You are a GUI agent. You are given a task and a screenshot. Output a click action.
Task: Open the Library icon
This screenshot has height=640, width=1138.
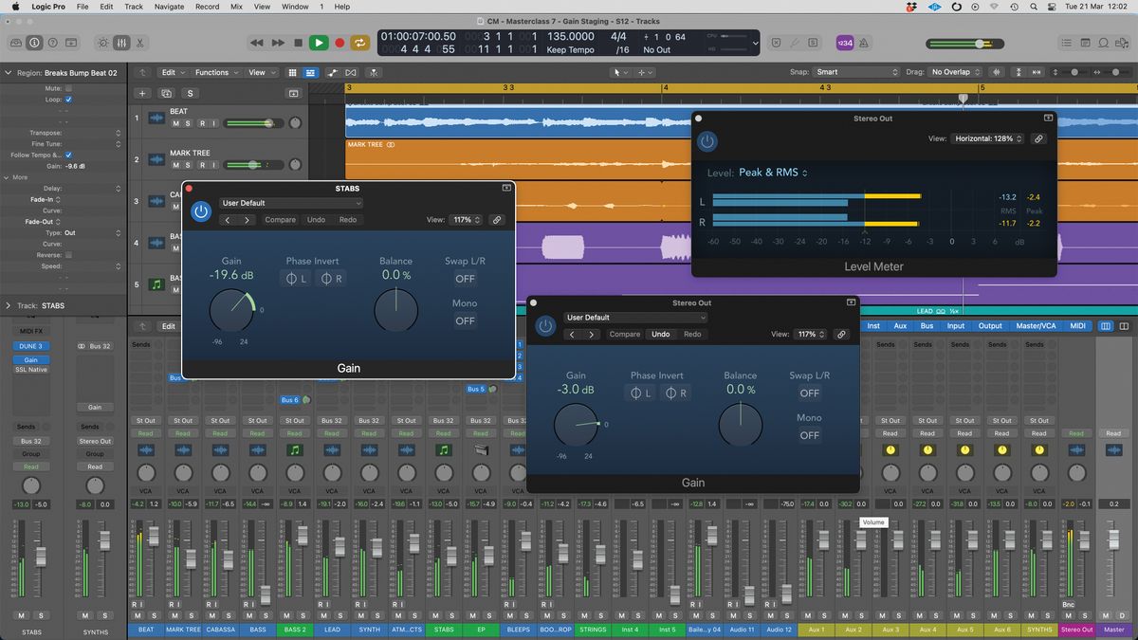pyautogui.click(x=15, y=43)
